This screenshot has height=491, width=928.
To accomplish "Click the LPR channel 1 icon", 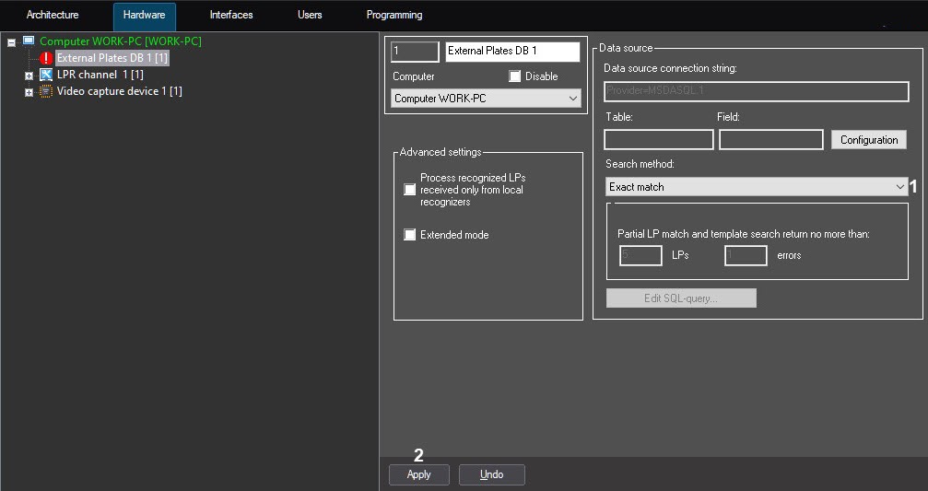I will point(46,75).
